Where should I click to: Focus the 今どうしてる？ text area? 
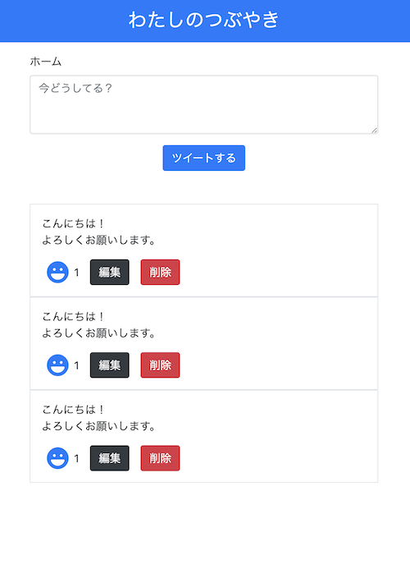tap(203, 104)
